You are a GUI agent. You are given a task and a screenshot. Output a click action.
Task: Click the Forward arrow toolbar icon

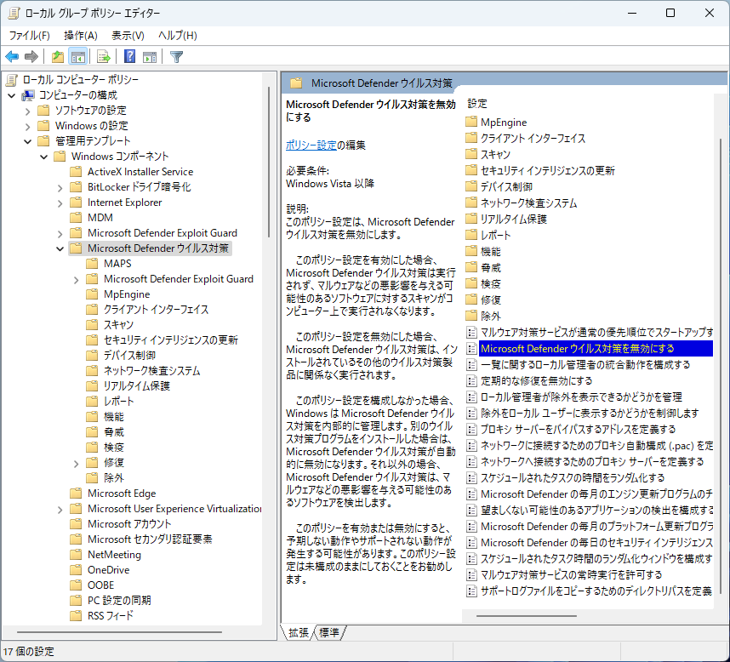pos(31,57)
